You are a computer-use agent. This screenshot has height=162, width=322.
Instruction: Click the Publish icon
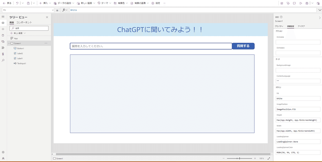pyautogui.click(x=318, y=3)
